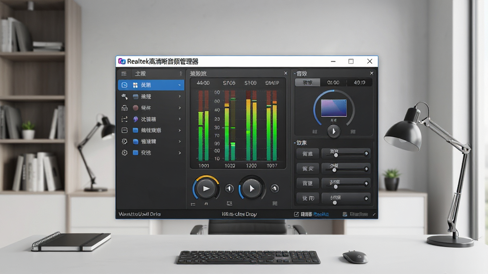Click the vertical dots icon in sidebar header
488x274 pixels.
(x=181, y=74)
